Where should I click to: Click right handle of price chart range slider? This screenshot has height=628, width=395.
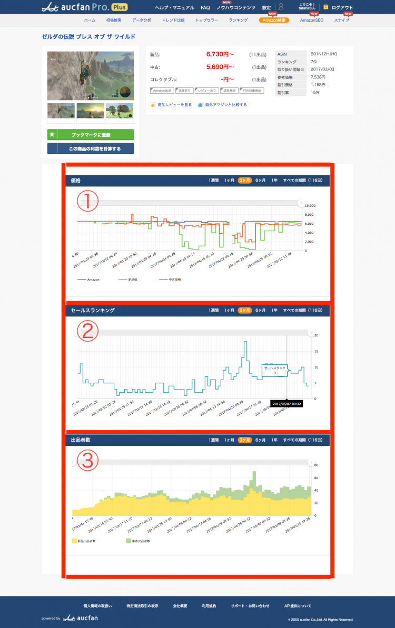(x=301, y=203)
